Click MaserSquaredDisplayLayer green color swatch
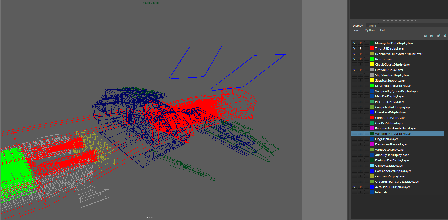448x220 pixels. pos(372,86)
